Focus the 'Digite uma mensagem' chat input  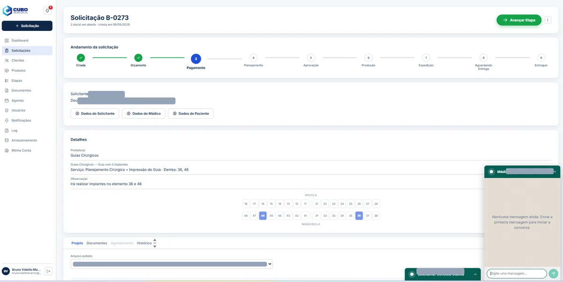tap(517, 274)
